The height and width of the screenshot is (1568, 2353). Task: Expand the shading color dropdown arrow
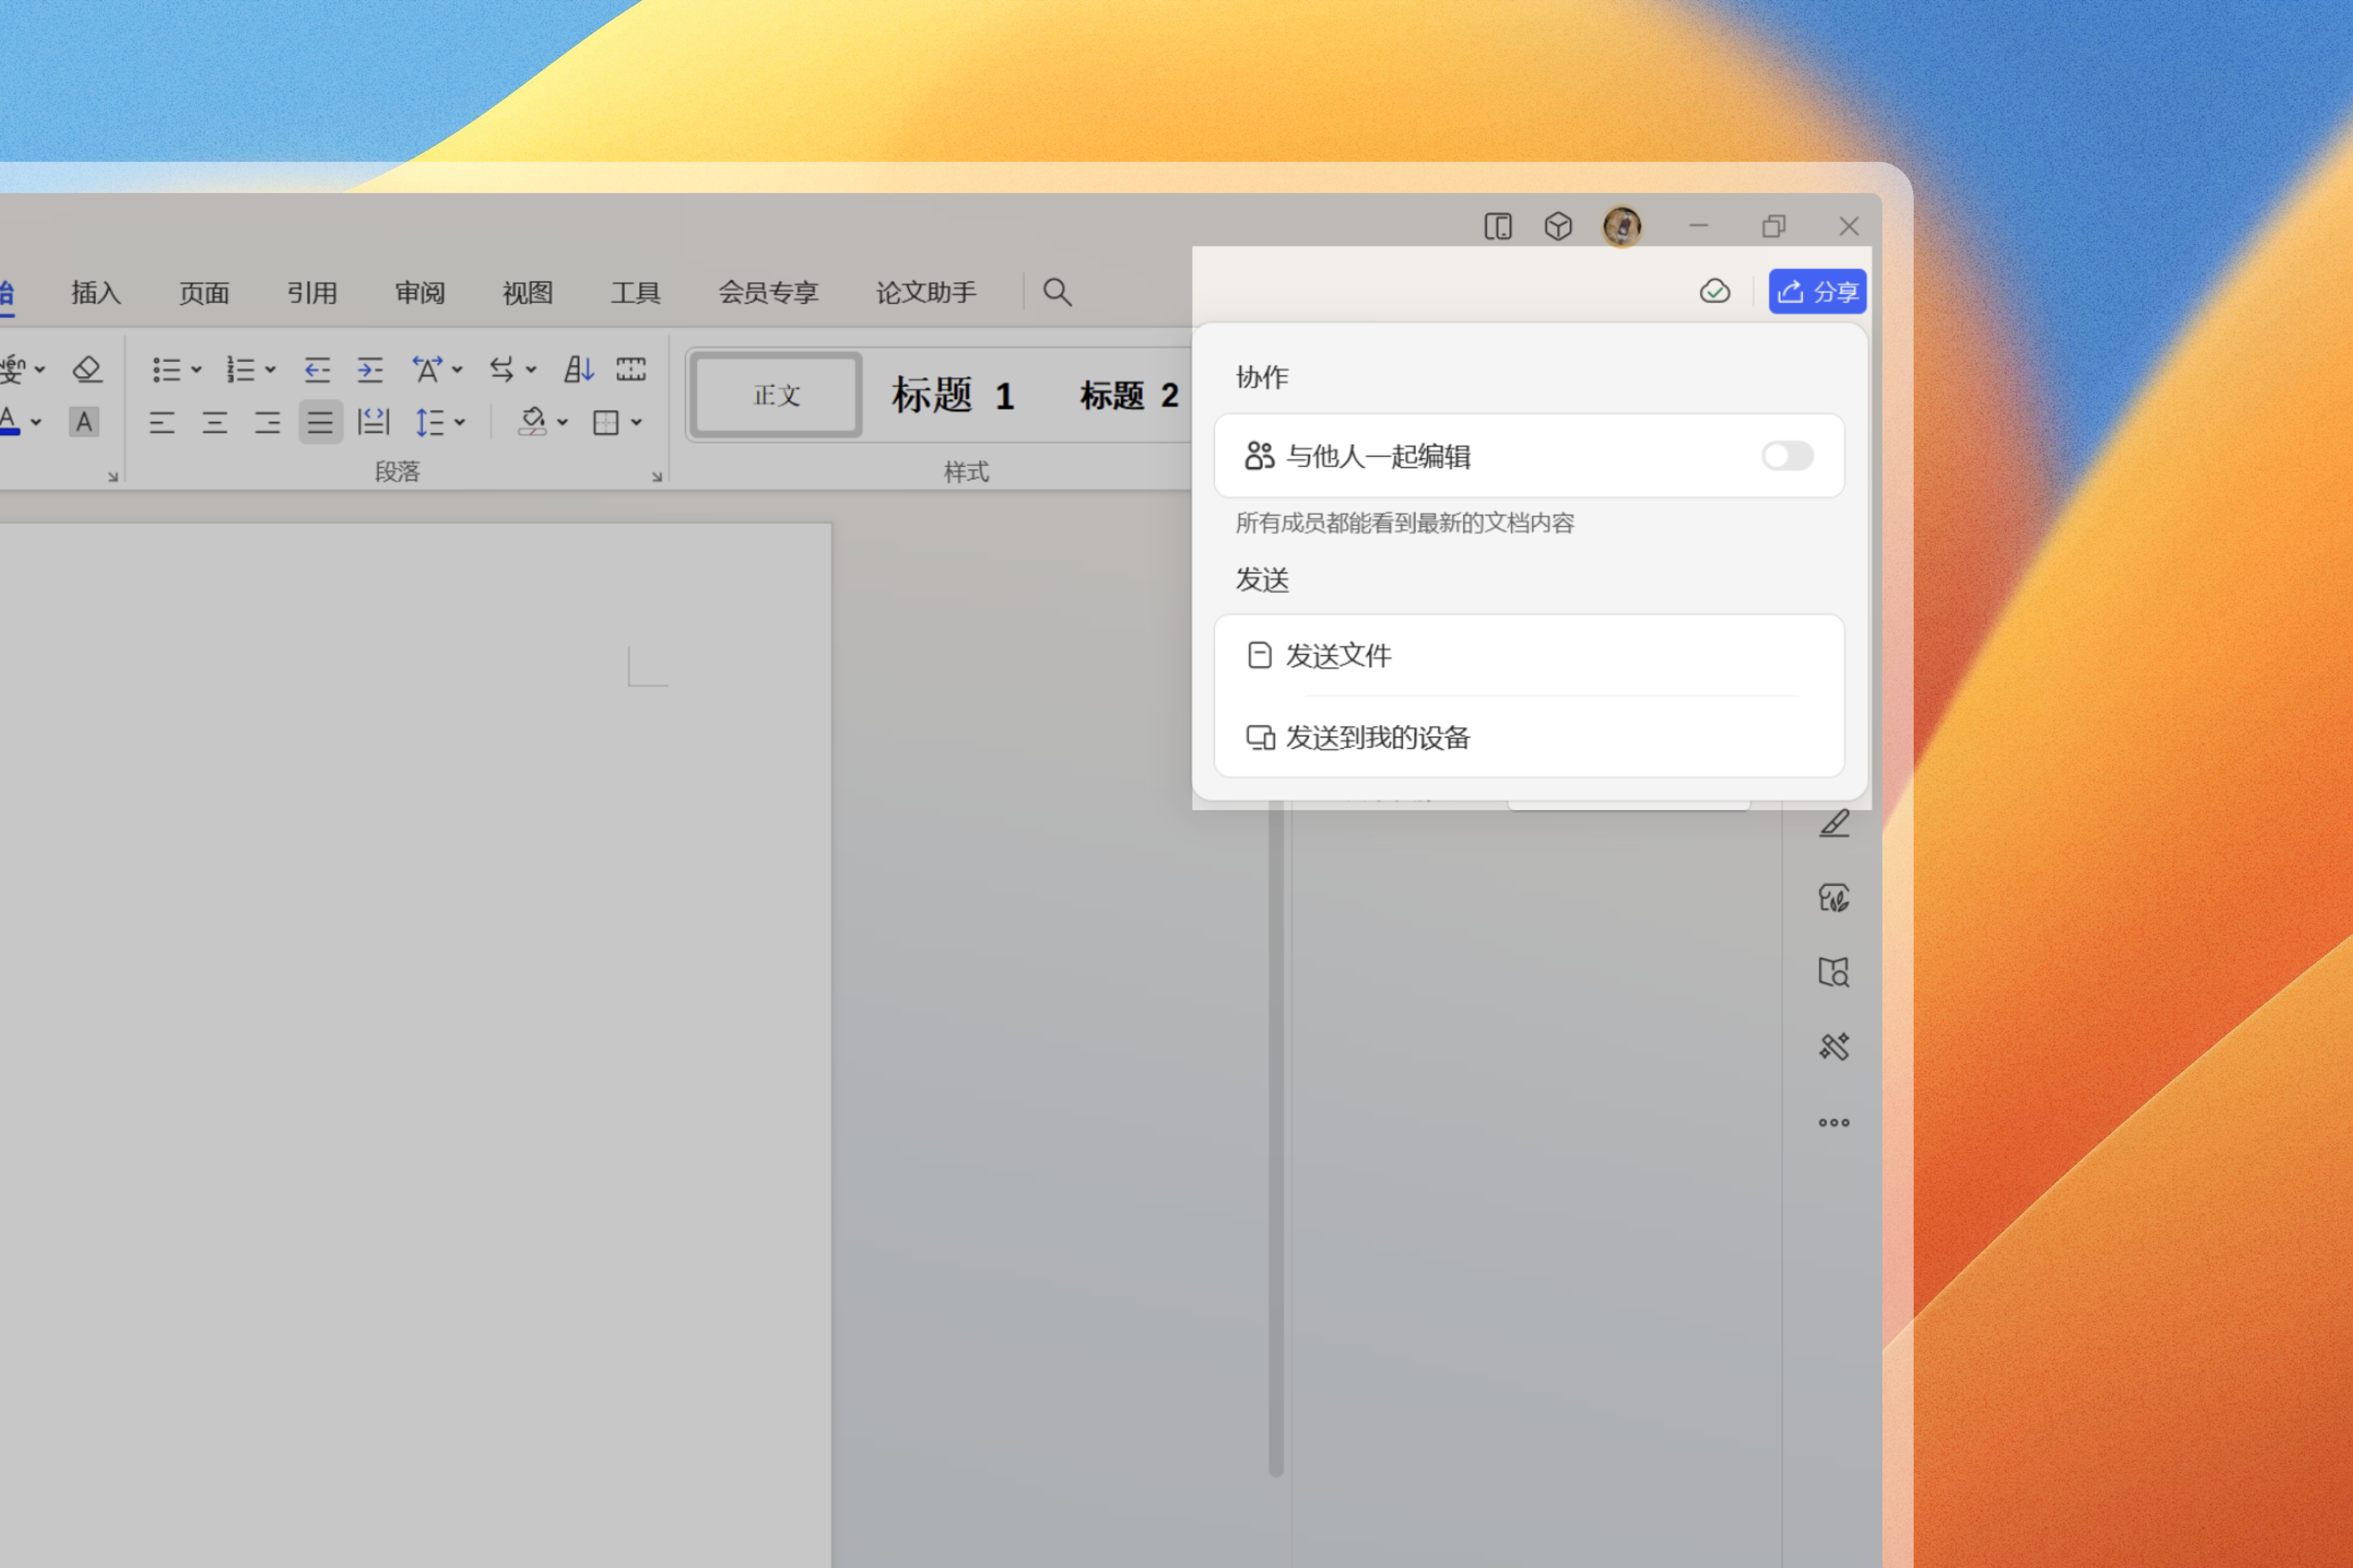point(563,422)
